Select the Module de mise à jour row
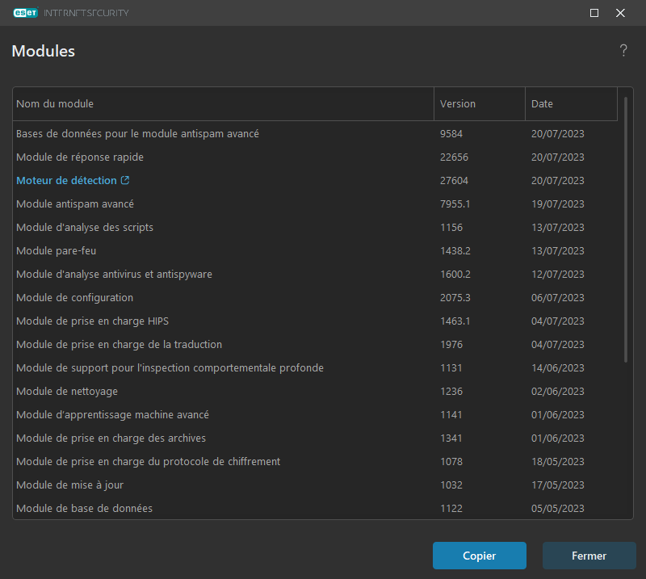Viewport: 646px width, 579px height. [x=315, y=485]
